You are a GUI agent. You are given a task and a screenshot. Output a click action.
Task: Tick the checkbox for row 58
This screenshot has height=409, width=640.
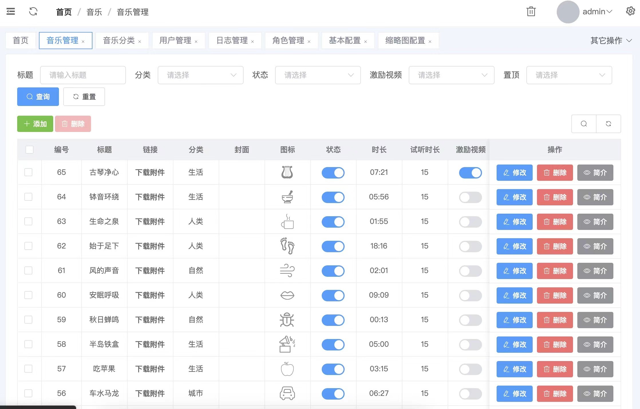(x=28, y=344)
